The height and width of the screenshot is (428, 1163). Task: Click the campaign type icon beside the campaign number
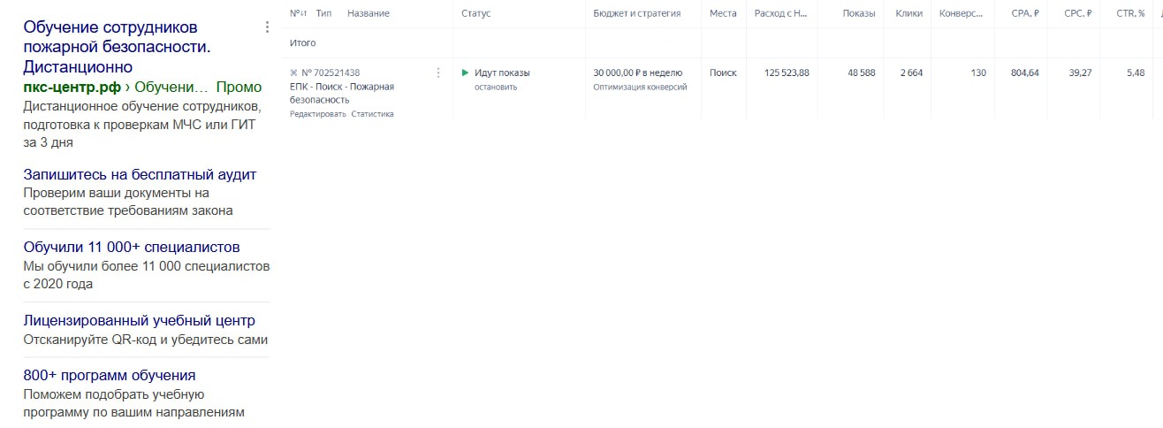[x=294, y=73]
